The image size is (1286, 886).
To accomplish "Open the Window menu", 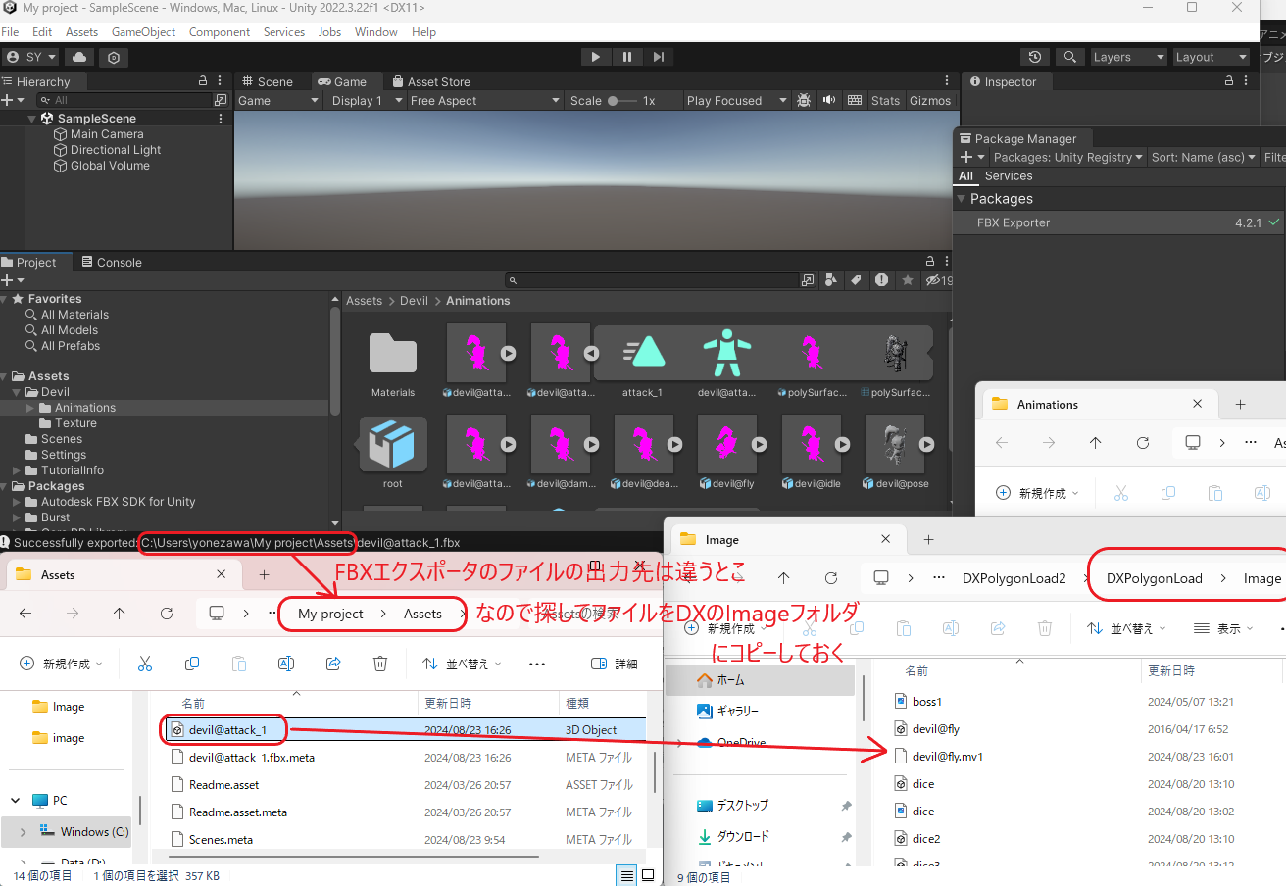I will click(x=376, y=32).
